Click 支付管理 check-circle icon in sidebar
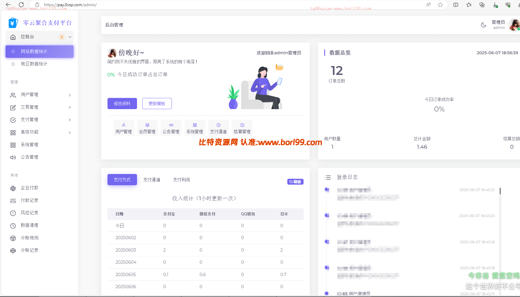520x297 pixels. 13,120
